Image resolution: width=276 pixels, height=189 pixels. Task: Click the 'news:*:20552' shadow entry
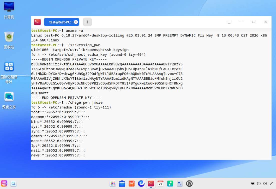58,155
